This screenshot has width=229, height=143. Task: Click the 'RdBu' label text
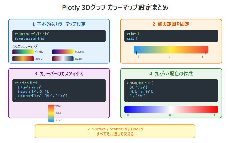[79, 59]
